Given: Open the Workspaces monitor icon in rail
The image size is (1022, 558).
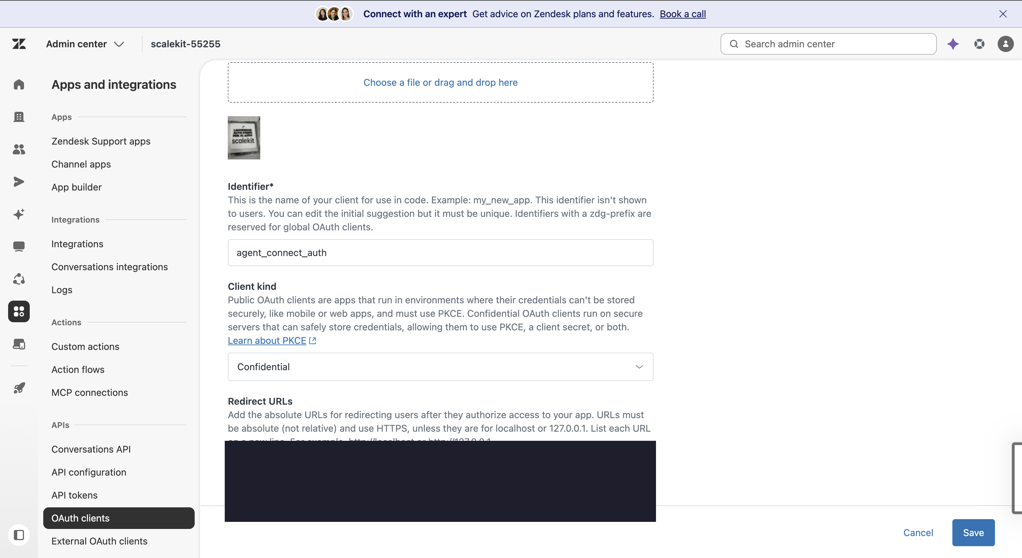Looking at the screenshot, I should point(19,246).
